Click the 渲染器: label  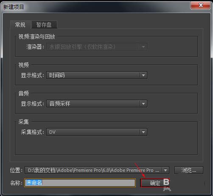coord(35,47)
